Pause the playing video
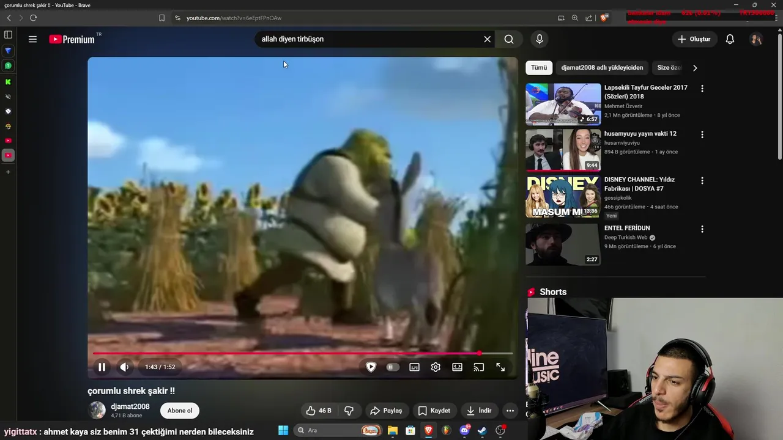 point(102,367)
